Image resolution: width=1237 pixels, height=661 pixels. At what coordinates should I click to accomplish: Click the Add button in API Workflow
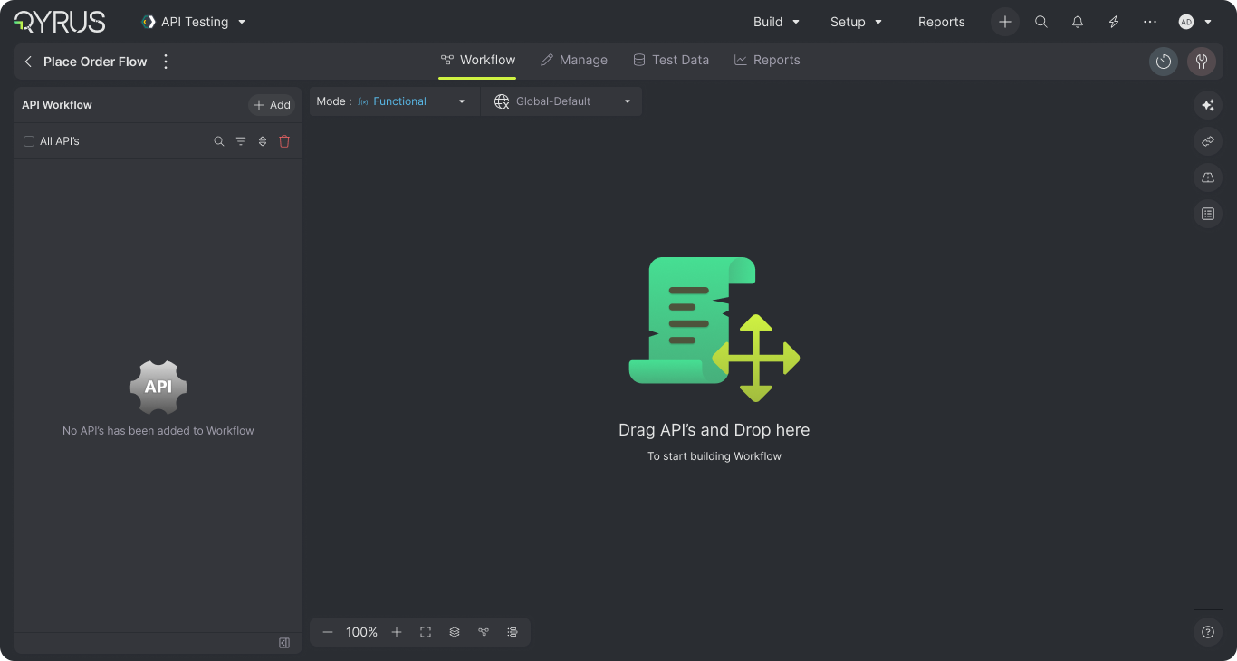[x=272, y=105]
